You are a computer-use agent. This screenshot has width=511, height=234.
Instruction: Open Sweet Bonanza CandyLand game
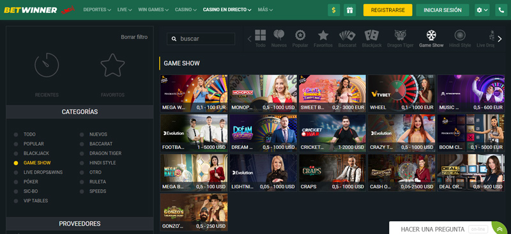[332, 93]
